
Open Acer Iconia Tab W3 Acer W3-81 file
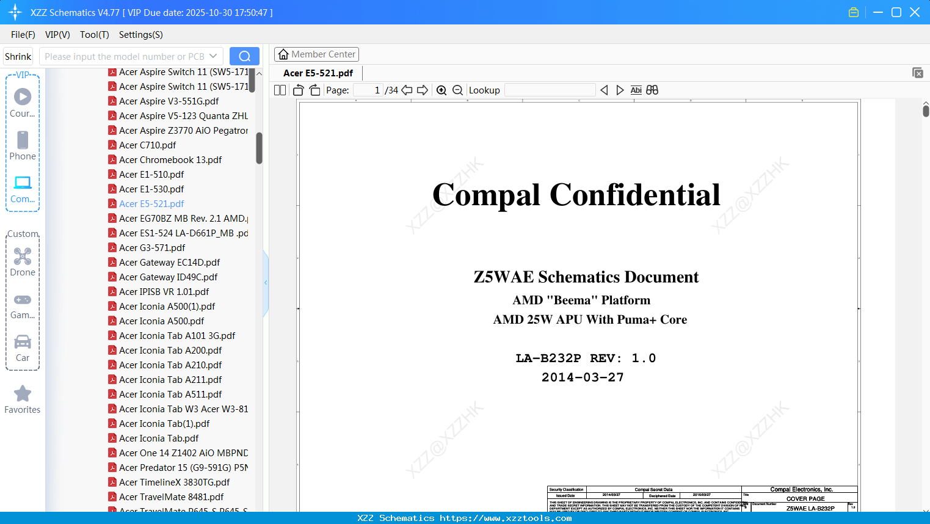click(x=178, y=409)
